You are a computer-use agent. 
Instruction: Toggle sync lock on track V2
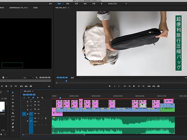point(35,109)
